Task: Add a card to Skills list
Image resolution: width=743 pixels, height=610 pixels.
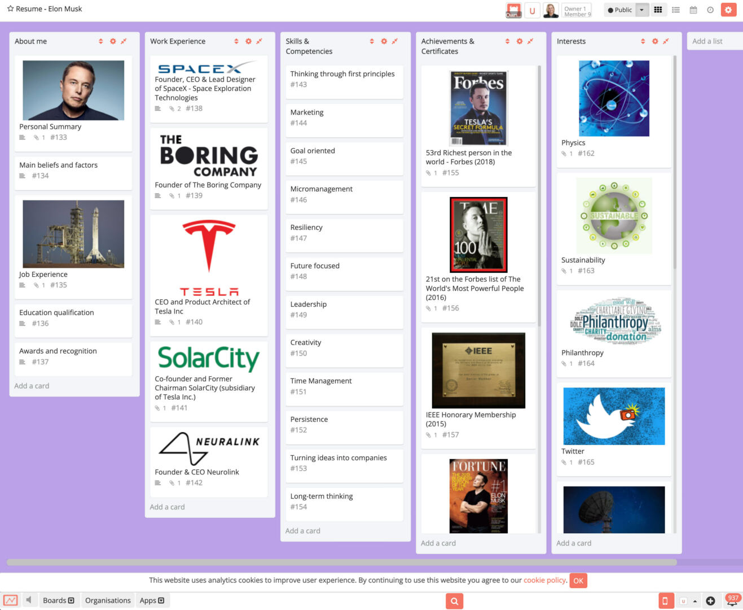Action: click(302, 530)
